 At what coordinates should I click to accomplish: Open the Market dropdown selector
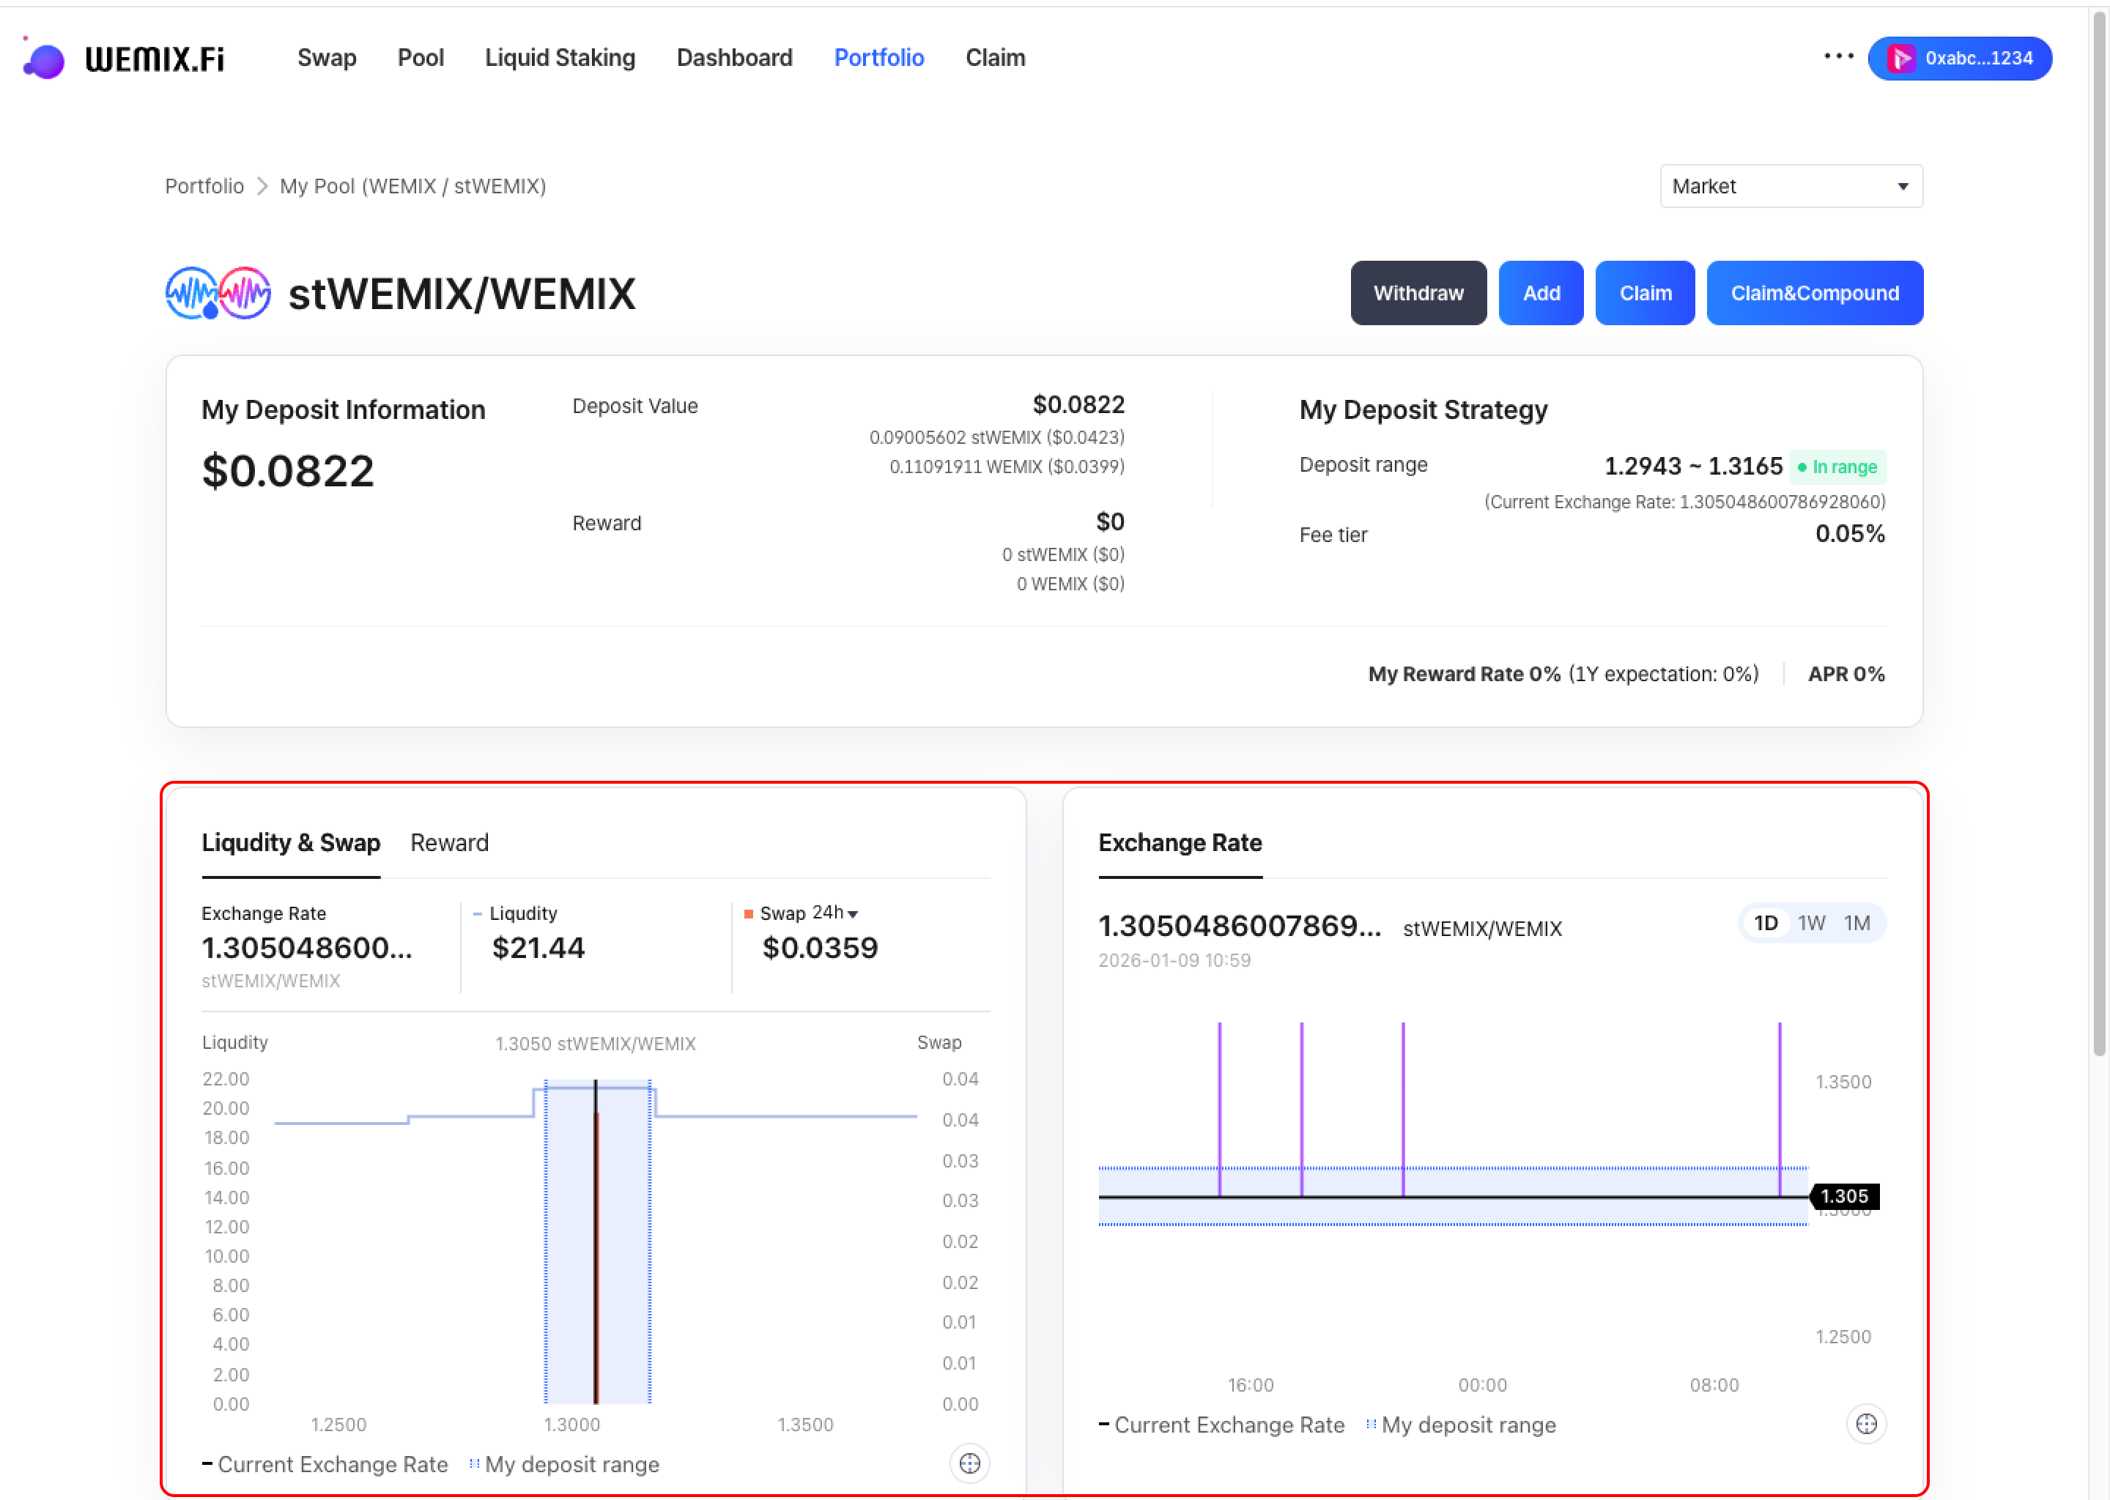(x=1791, y=187)
